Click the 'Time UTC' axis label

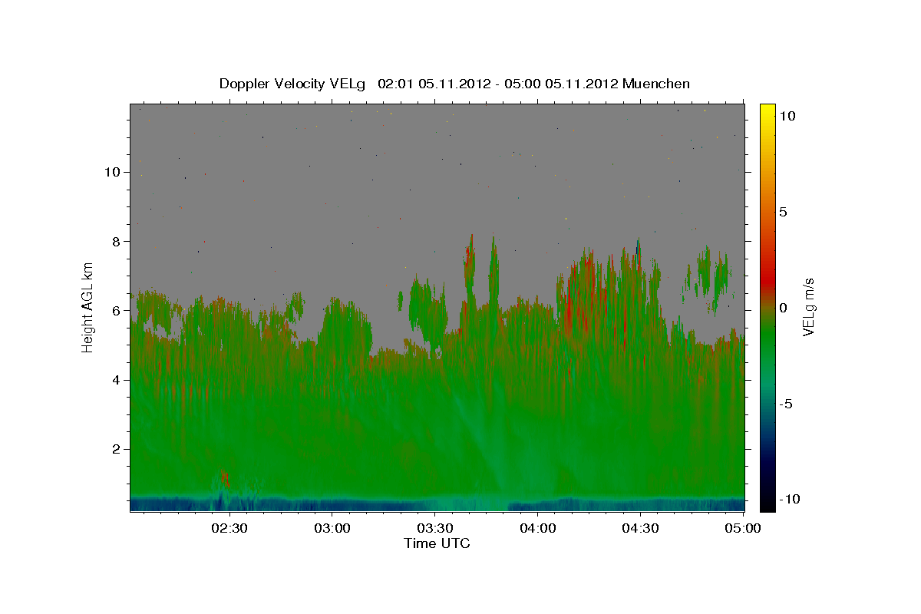coord(437,543)
